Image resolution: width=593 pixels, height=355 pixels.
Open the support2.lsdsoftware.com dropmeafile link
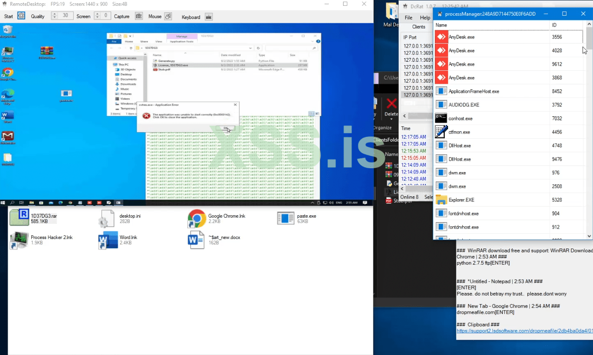[x=525, y=331]
